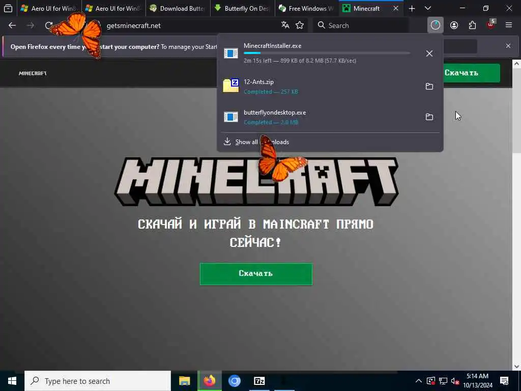Show butterflyondesktop.exe in its folder
Image resolution: width=521 pixels, height=391 pixels.
(429, 117)
